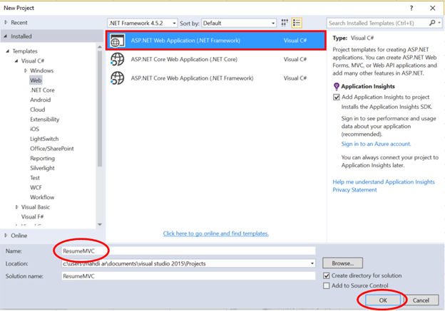Click the template tree scrollbar thumb
This screenshot has width=445, height=311.
pos(100,108)
